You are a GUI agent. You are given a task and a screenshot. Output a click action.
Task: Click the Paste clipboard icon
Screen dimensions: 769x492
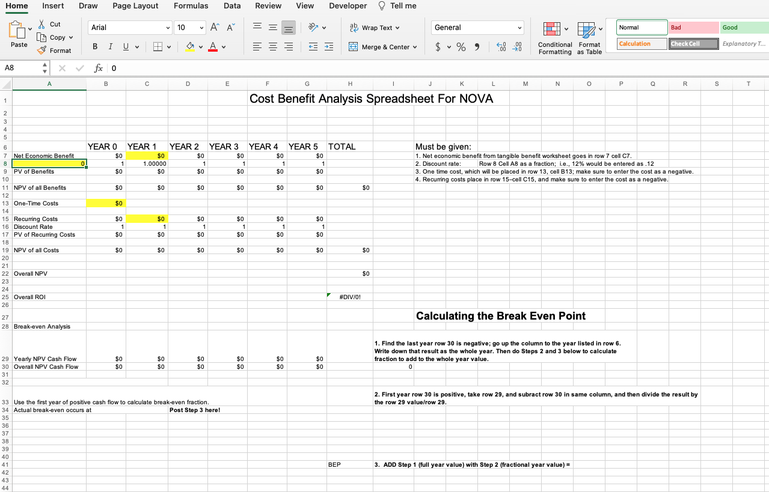coord(16,29)
